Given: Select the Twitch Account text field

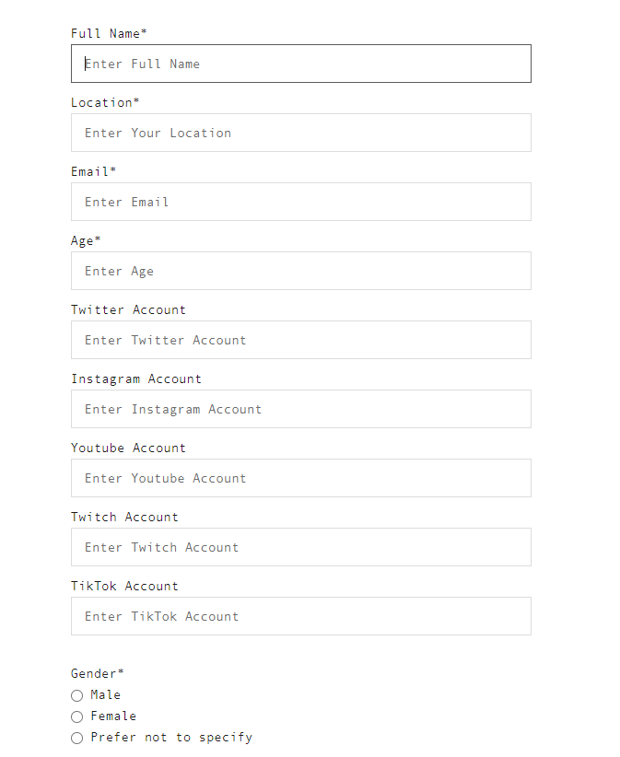Looking at the screenshot, I should click(x=301, y=547).
